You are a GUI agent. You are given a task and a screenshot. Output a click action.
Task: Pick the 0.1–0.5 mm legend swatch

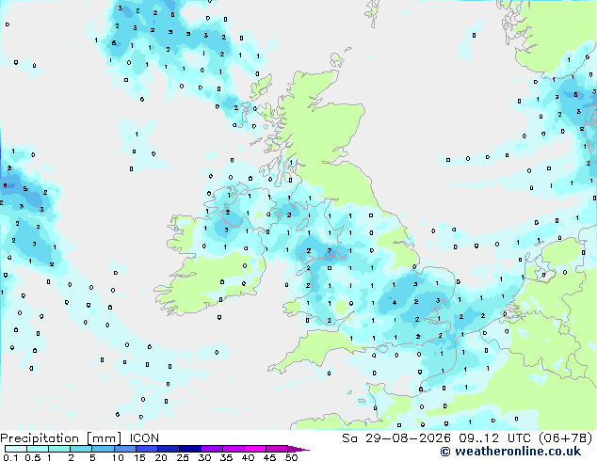[16, 449]
